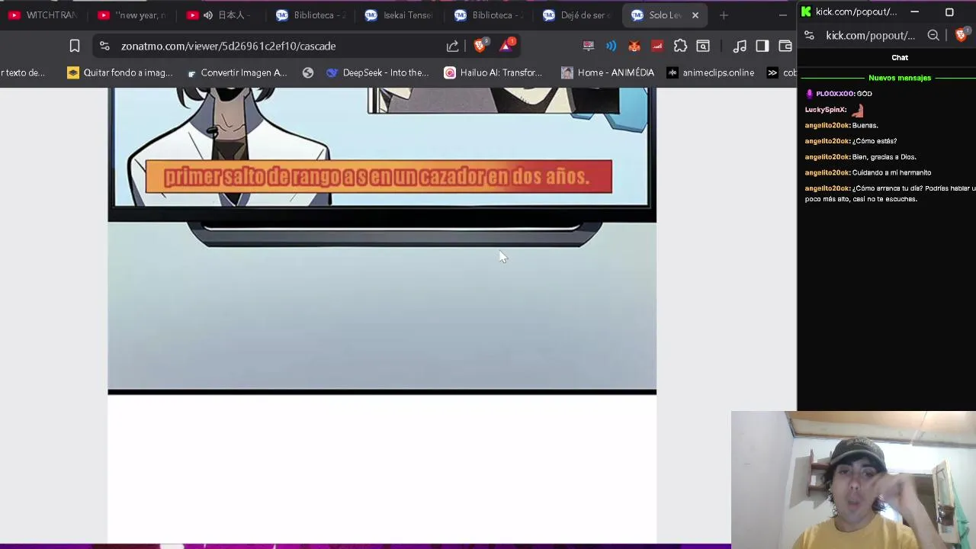This screenshot has height=549, width=976.
Task: Open the extensions puzzle-piece menu
Action: click(680, 47)
